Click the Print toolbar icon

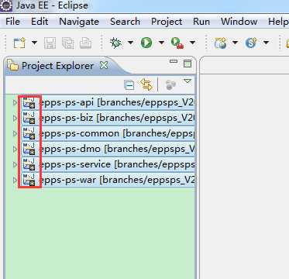click(85, 43)
